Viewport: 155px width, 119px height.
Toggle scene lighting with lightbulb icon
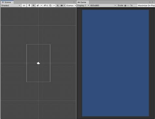pos(29,6)
